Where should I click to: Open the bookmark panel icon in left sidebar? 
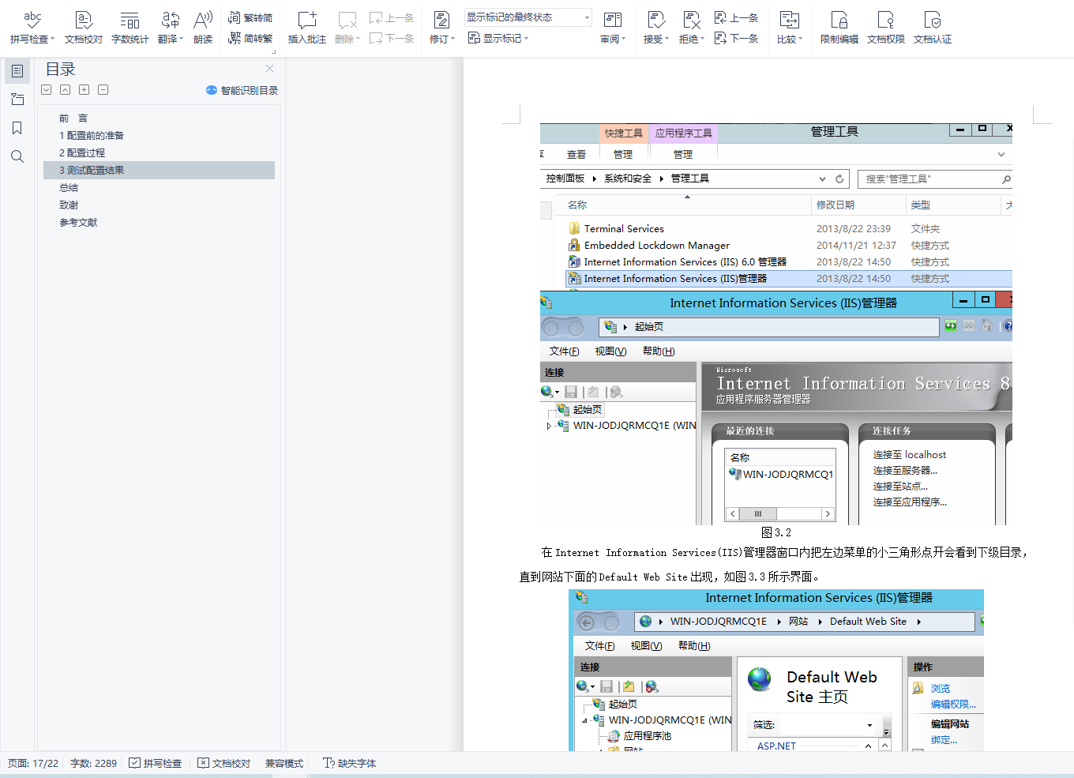pyautogui.click(x=17, y=128)
